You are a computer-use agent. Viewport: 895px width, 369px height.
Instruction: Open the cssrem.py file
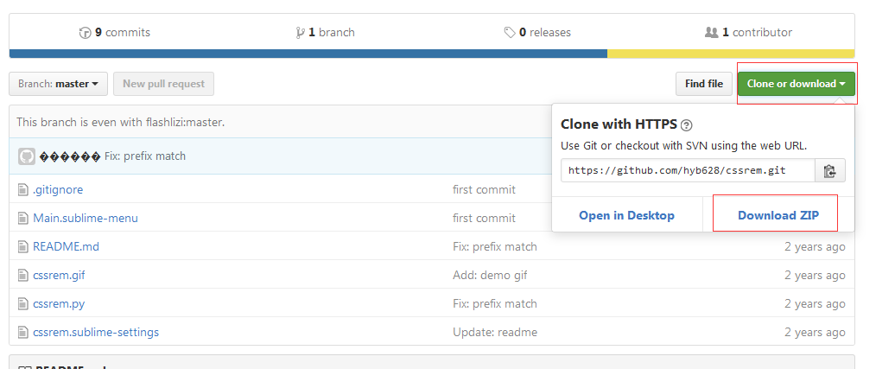[x=59, y=304]
